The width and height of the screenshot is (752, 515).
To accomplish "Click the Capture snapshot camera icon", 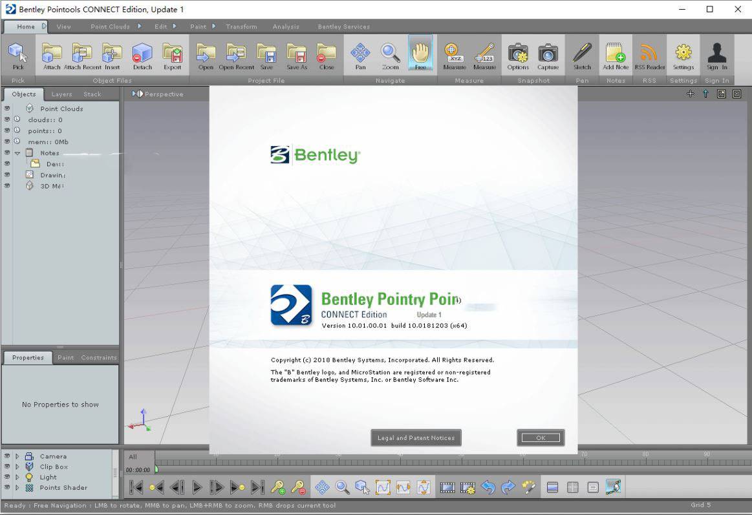I will [548, 54].
